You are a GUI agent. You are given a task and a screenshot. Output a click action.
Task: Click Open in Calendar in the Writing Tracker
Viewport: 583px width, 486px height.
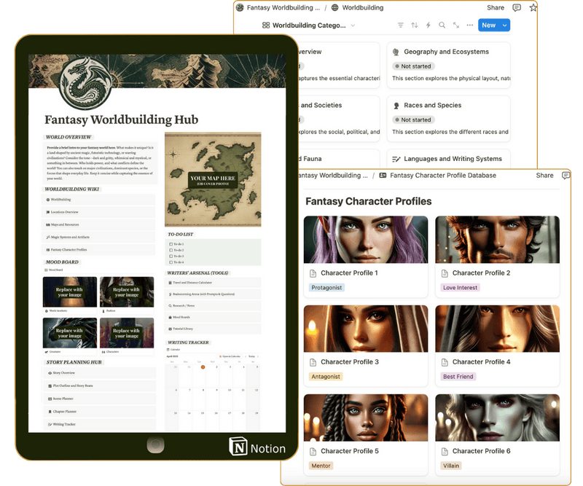click(231, 356)
